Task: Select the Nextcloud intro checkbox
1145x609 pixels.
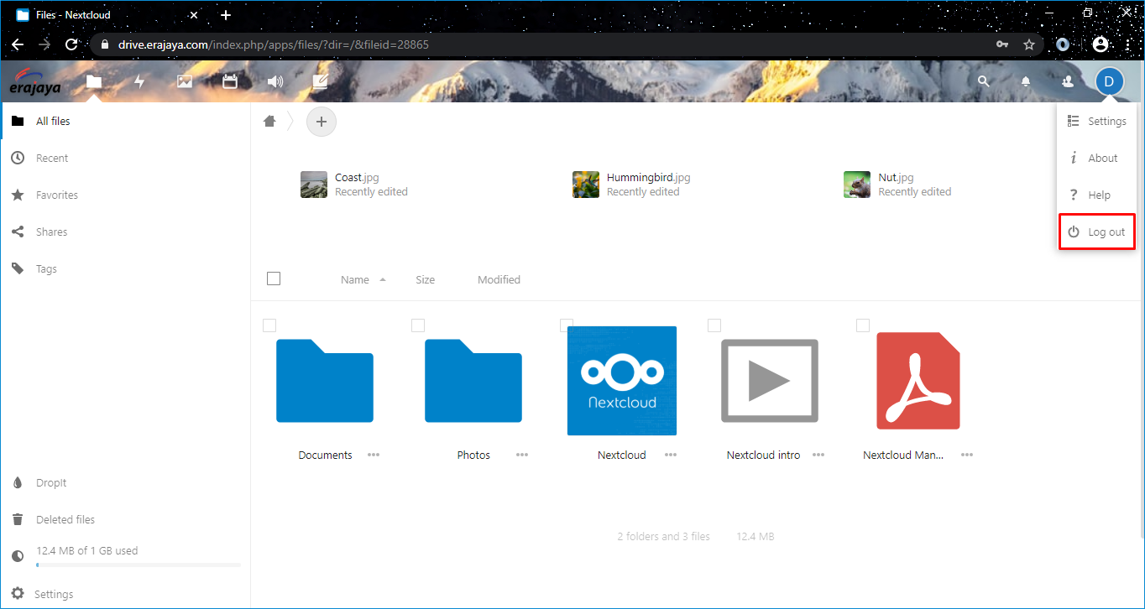Action: coord(714,325)
